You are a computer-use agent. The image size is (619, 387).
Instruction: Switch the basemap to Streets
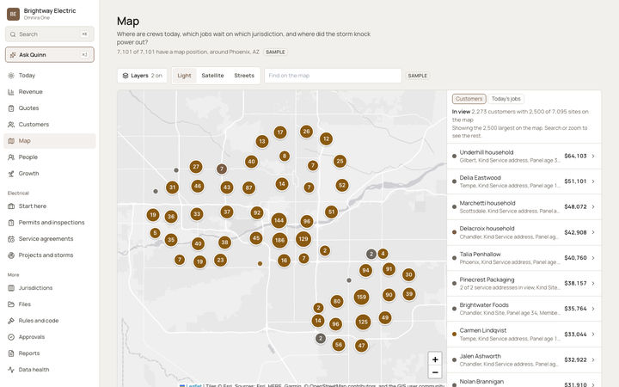(244, 76)
